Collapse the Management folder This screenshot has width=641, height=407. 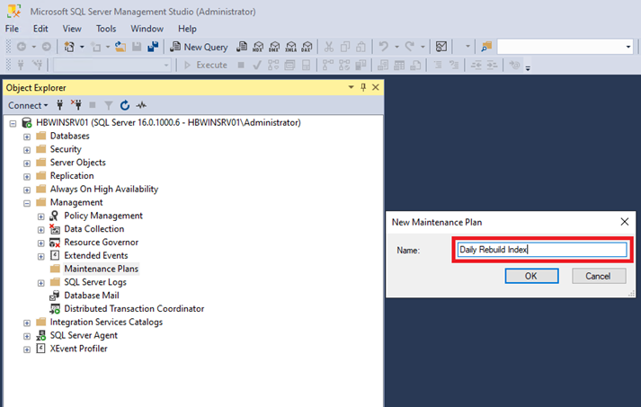(x=27, y=203)
